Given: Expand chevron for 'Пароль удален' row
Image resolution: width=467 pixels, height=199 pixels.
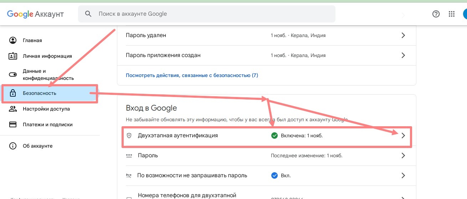Looking at the screenshot, I should tap(403, 35).
